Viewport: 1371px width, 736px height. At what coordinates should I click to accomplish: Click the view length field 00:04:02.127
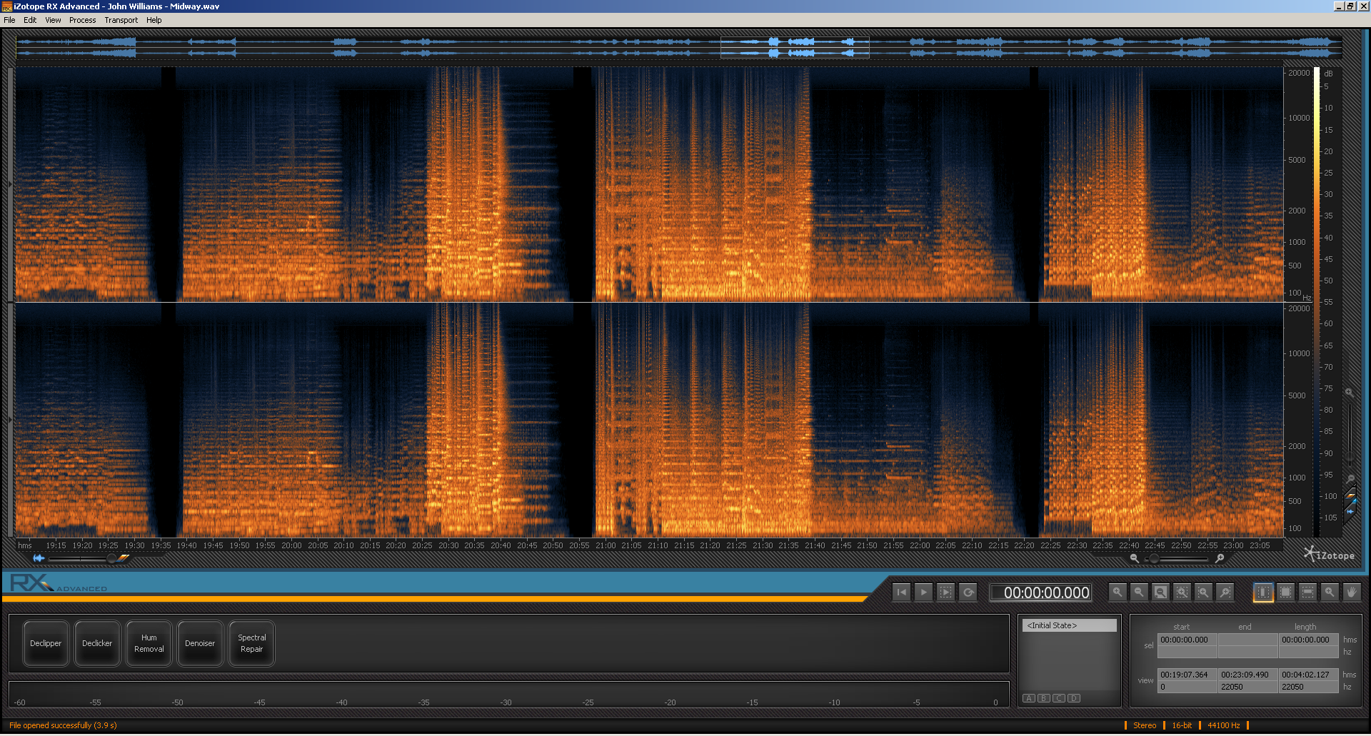[1309, 675]
